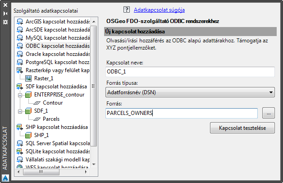Screen dimensions: 283x183
Task: Click the SQL Server Spatial icon
Action: (20, 143)
